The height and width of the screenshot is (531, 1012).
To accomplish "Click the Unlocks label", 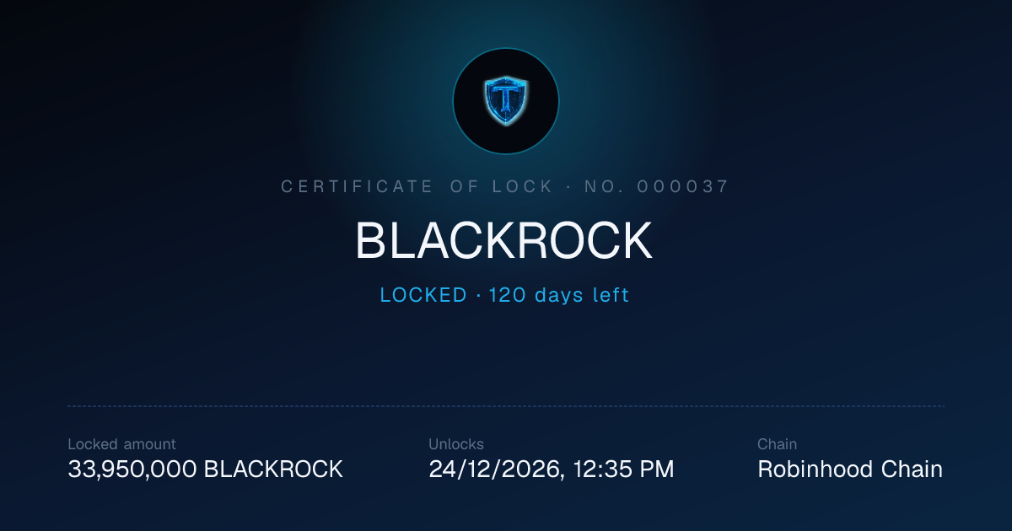I will pyautogui.click(x=456, y=444).
